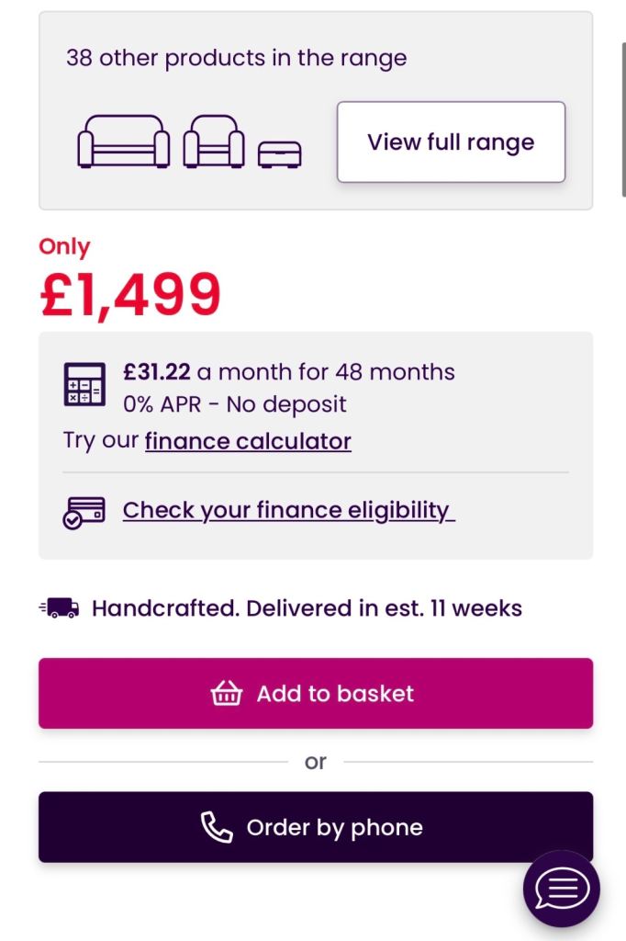Screen dimensions: 626x941
Task: Click the delivery truck icon
Action: coord(60,607)
